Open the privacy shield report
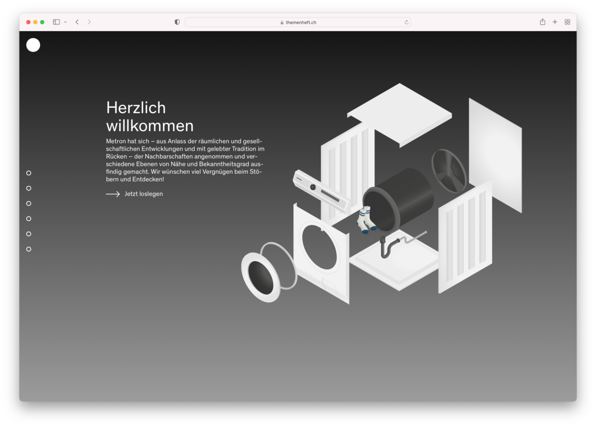 (177, 22)
